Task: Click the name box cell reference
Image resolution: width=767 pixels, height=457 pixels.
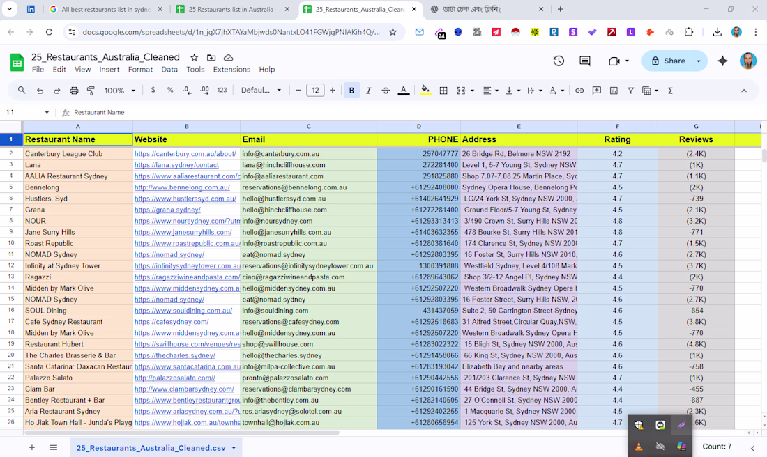Action: click(x=27, y=112)
